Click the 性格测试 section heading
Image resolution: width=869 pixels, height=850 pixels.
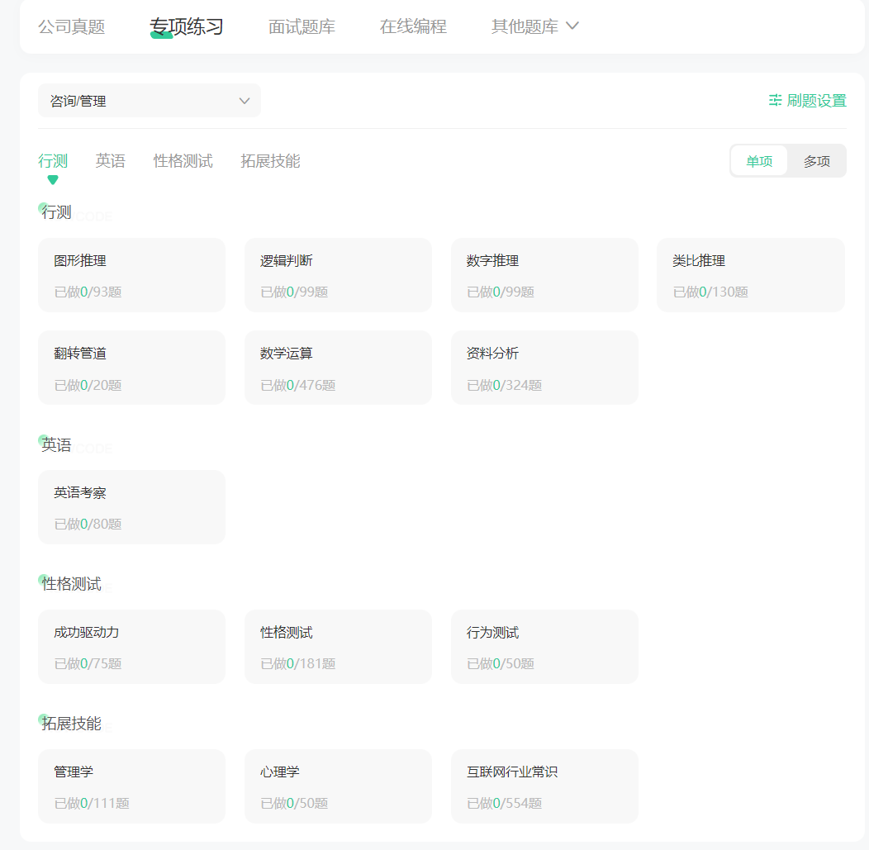72,584
